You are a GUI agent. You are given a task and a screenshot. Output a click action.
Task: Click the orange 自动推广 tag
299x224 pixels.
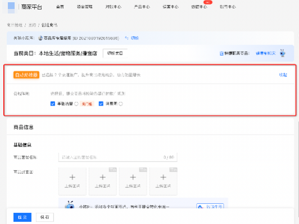click(x=26, y=75)
